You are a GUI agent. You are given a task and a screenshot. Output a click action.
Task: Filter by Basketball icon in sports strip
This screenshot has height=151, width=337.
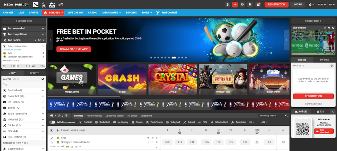click(x=97, y=122)
